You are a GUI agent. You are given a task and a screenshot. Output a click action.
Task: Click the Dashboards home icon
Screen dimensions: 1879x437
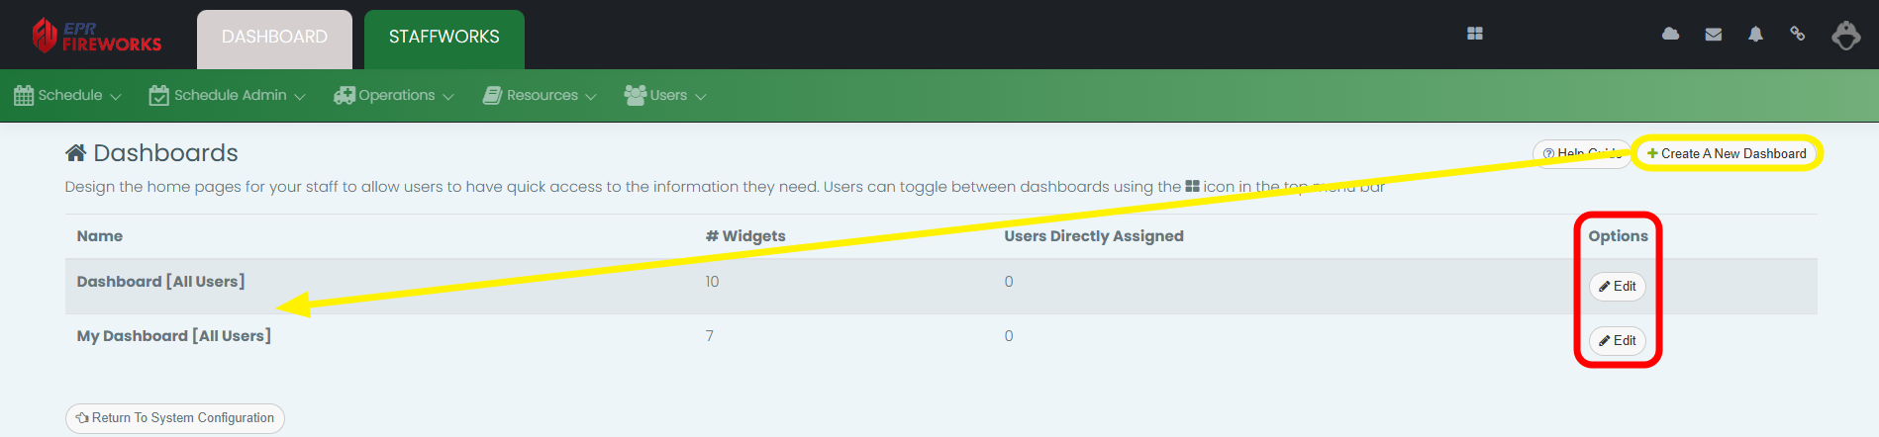75,153
